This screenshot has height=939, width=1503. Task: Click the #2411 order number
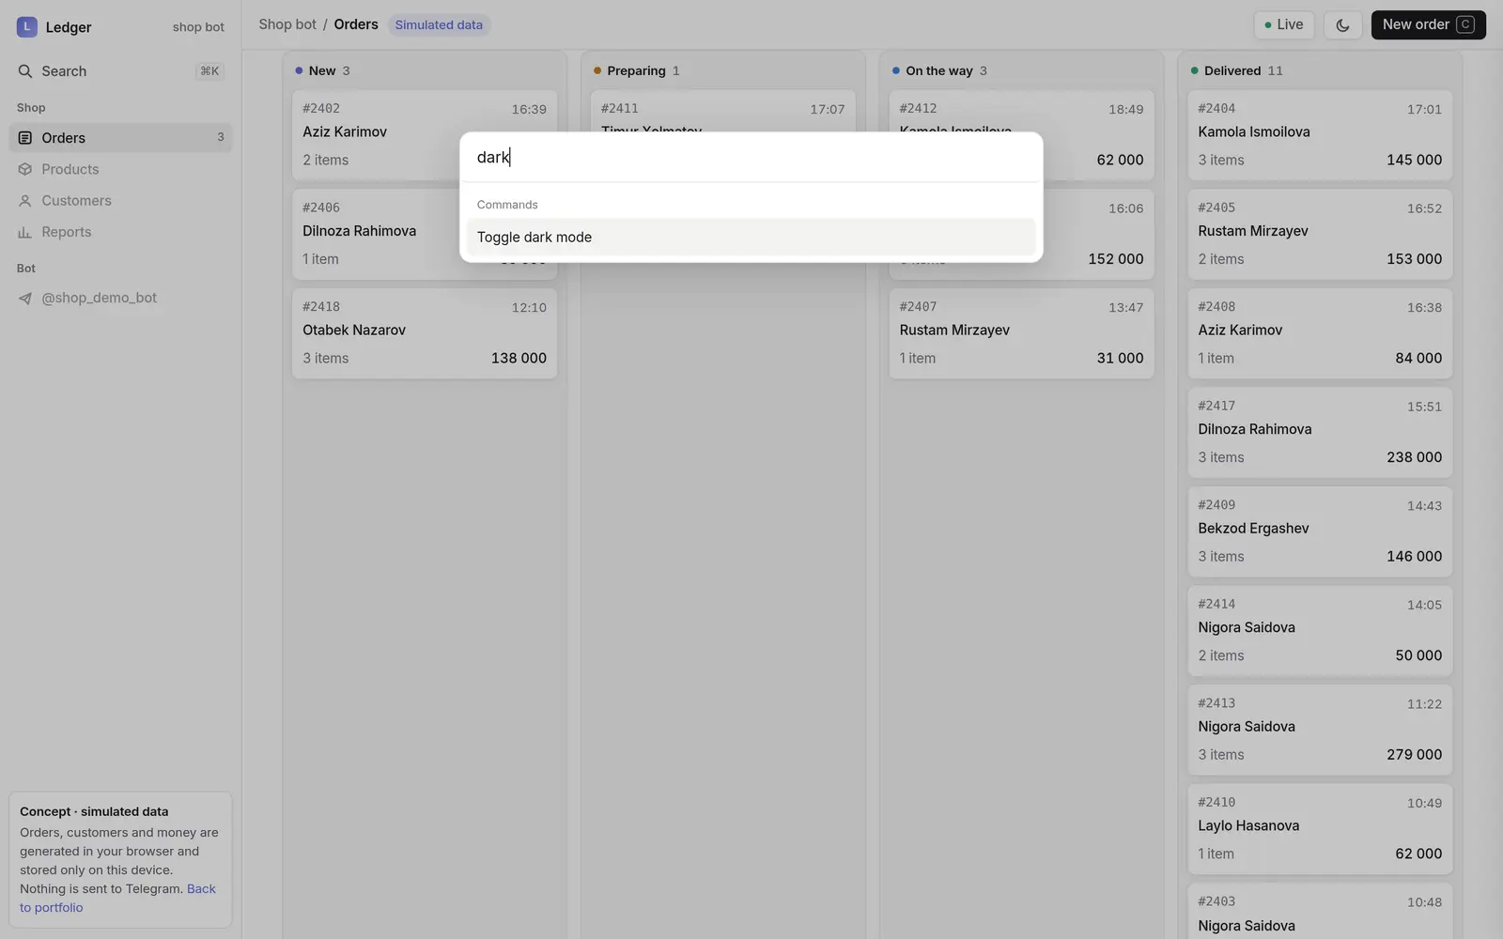tap(620, 109)
